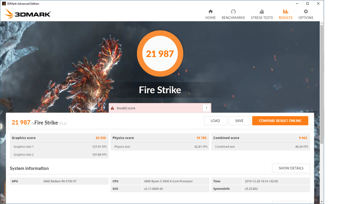Click the Time value 2019-12-28 16:14
This screenshot has width=359, height=204.
tap(261, 181)
